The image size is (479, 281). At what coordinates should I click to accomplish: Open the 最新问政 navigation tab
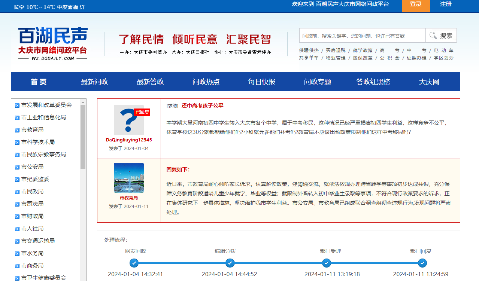[94, 82]
